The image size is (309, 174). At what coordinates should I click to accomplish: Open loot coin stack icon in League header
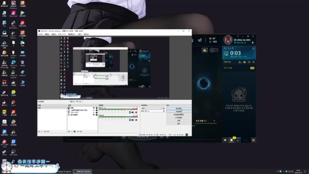click(x=200, y=40)
